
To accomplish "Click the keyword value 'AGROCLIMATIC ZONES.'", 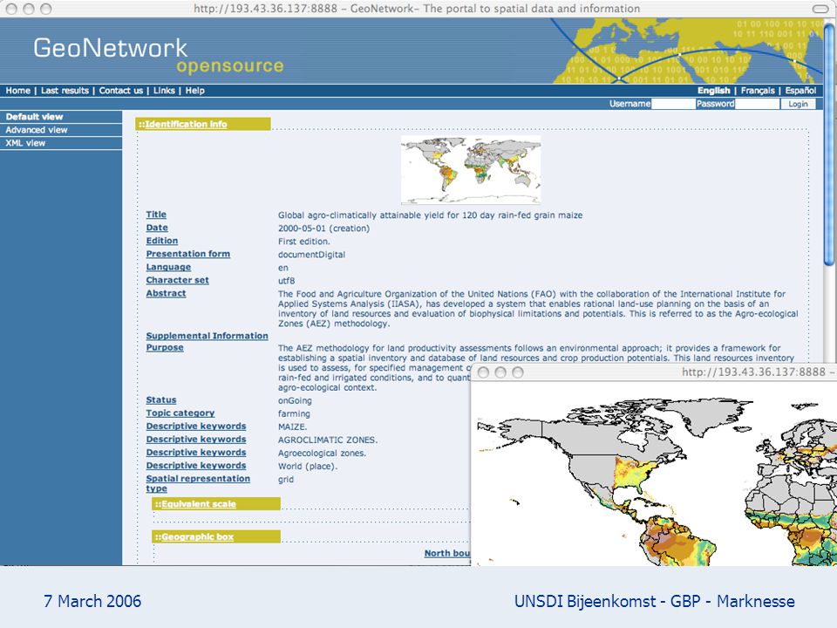I will 328,440.
